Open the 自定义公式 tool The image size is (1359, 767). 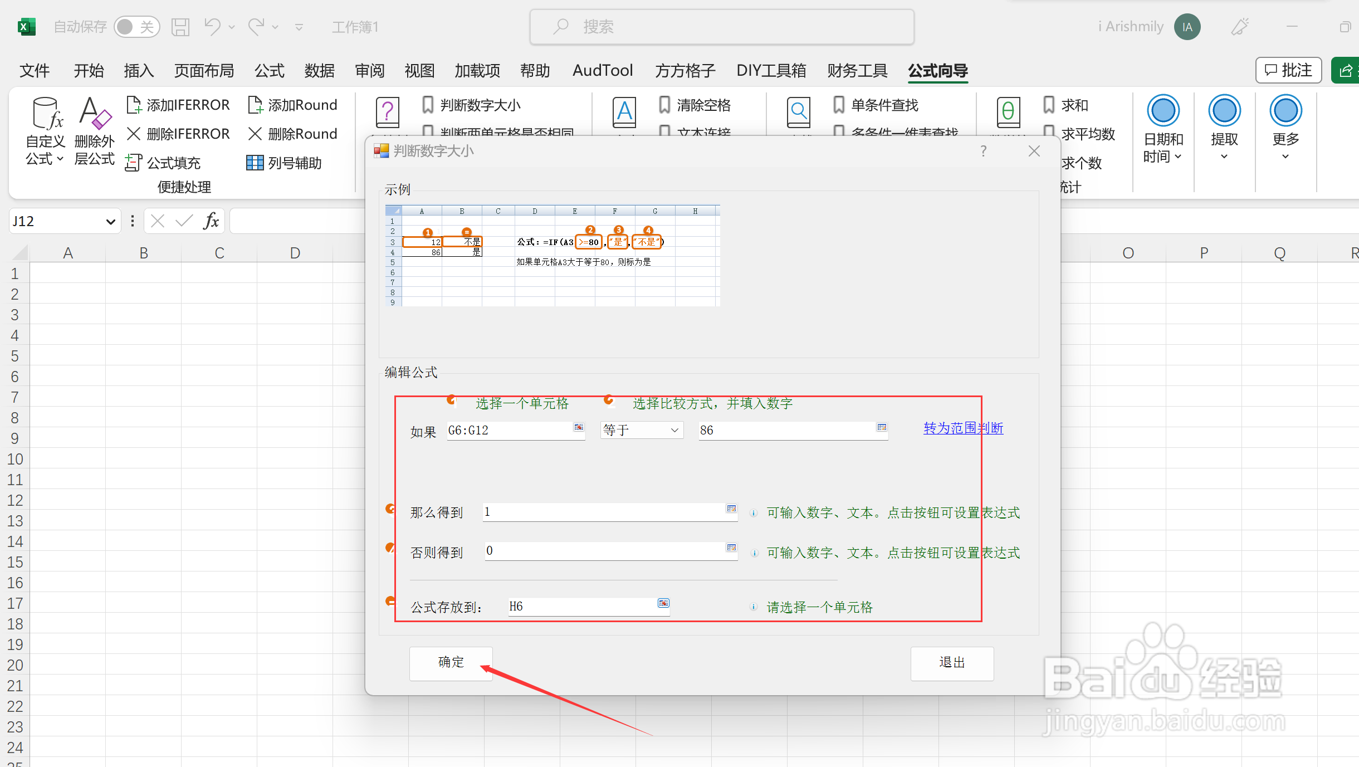(45, 129)
